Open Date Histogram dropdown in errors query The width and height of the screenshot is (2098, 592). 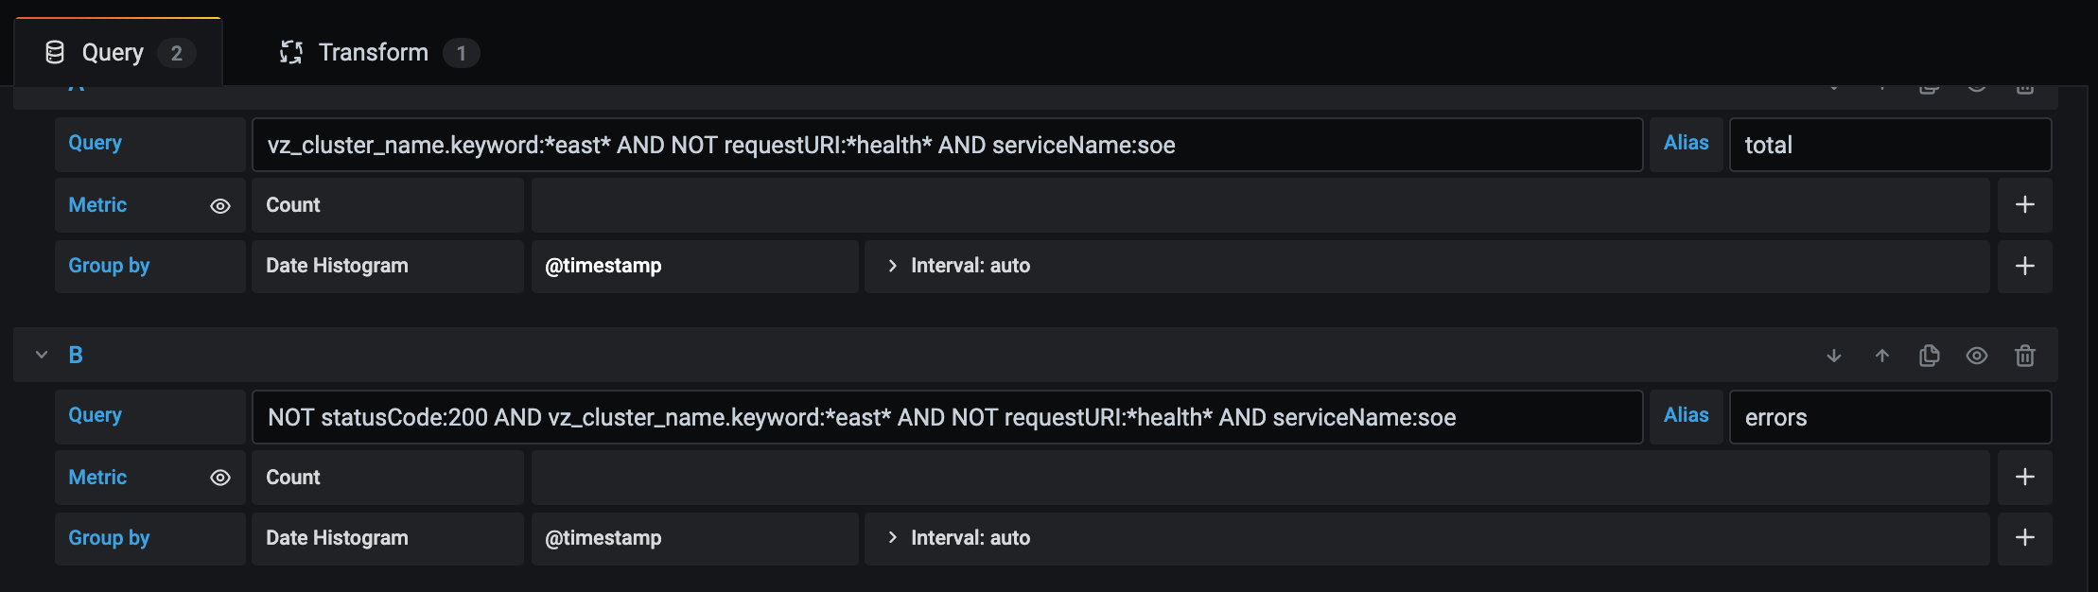(x=388, y=538)
